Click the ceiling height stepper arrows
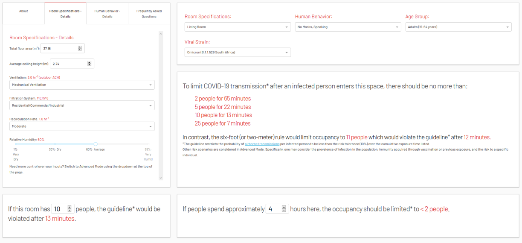Image resolution: width=522 pixels, height=243 pixels. click(x=89, y=64)
